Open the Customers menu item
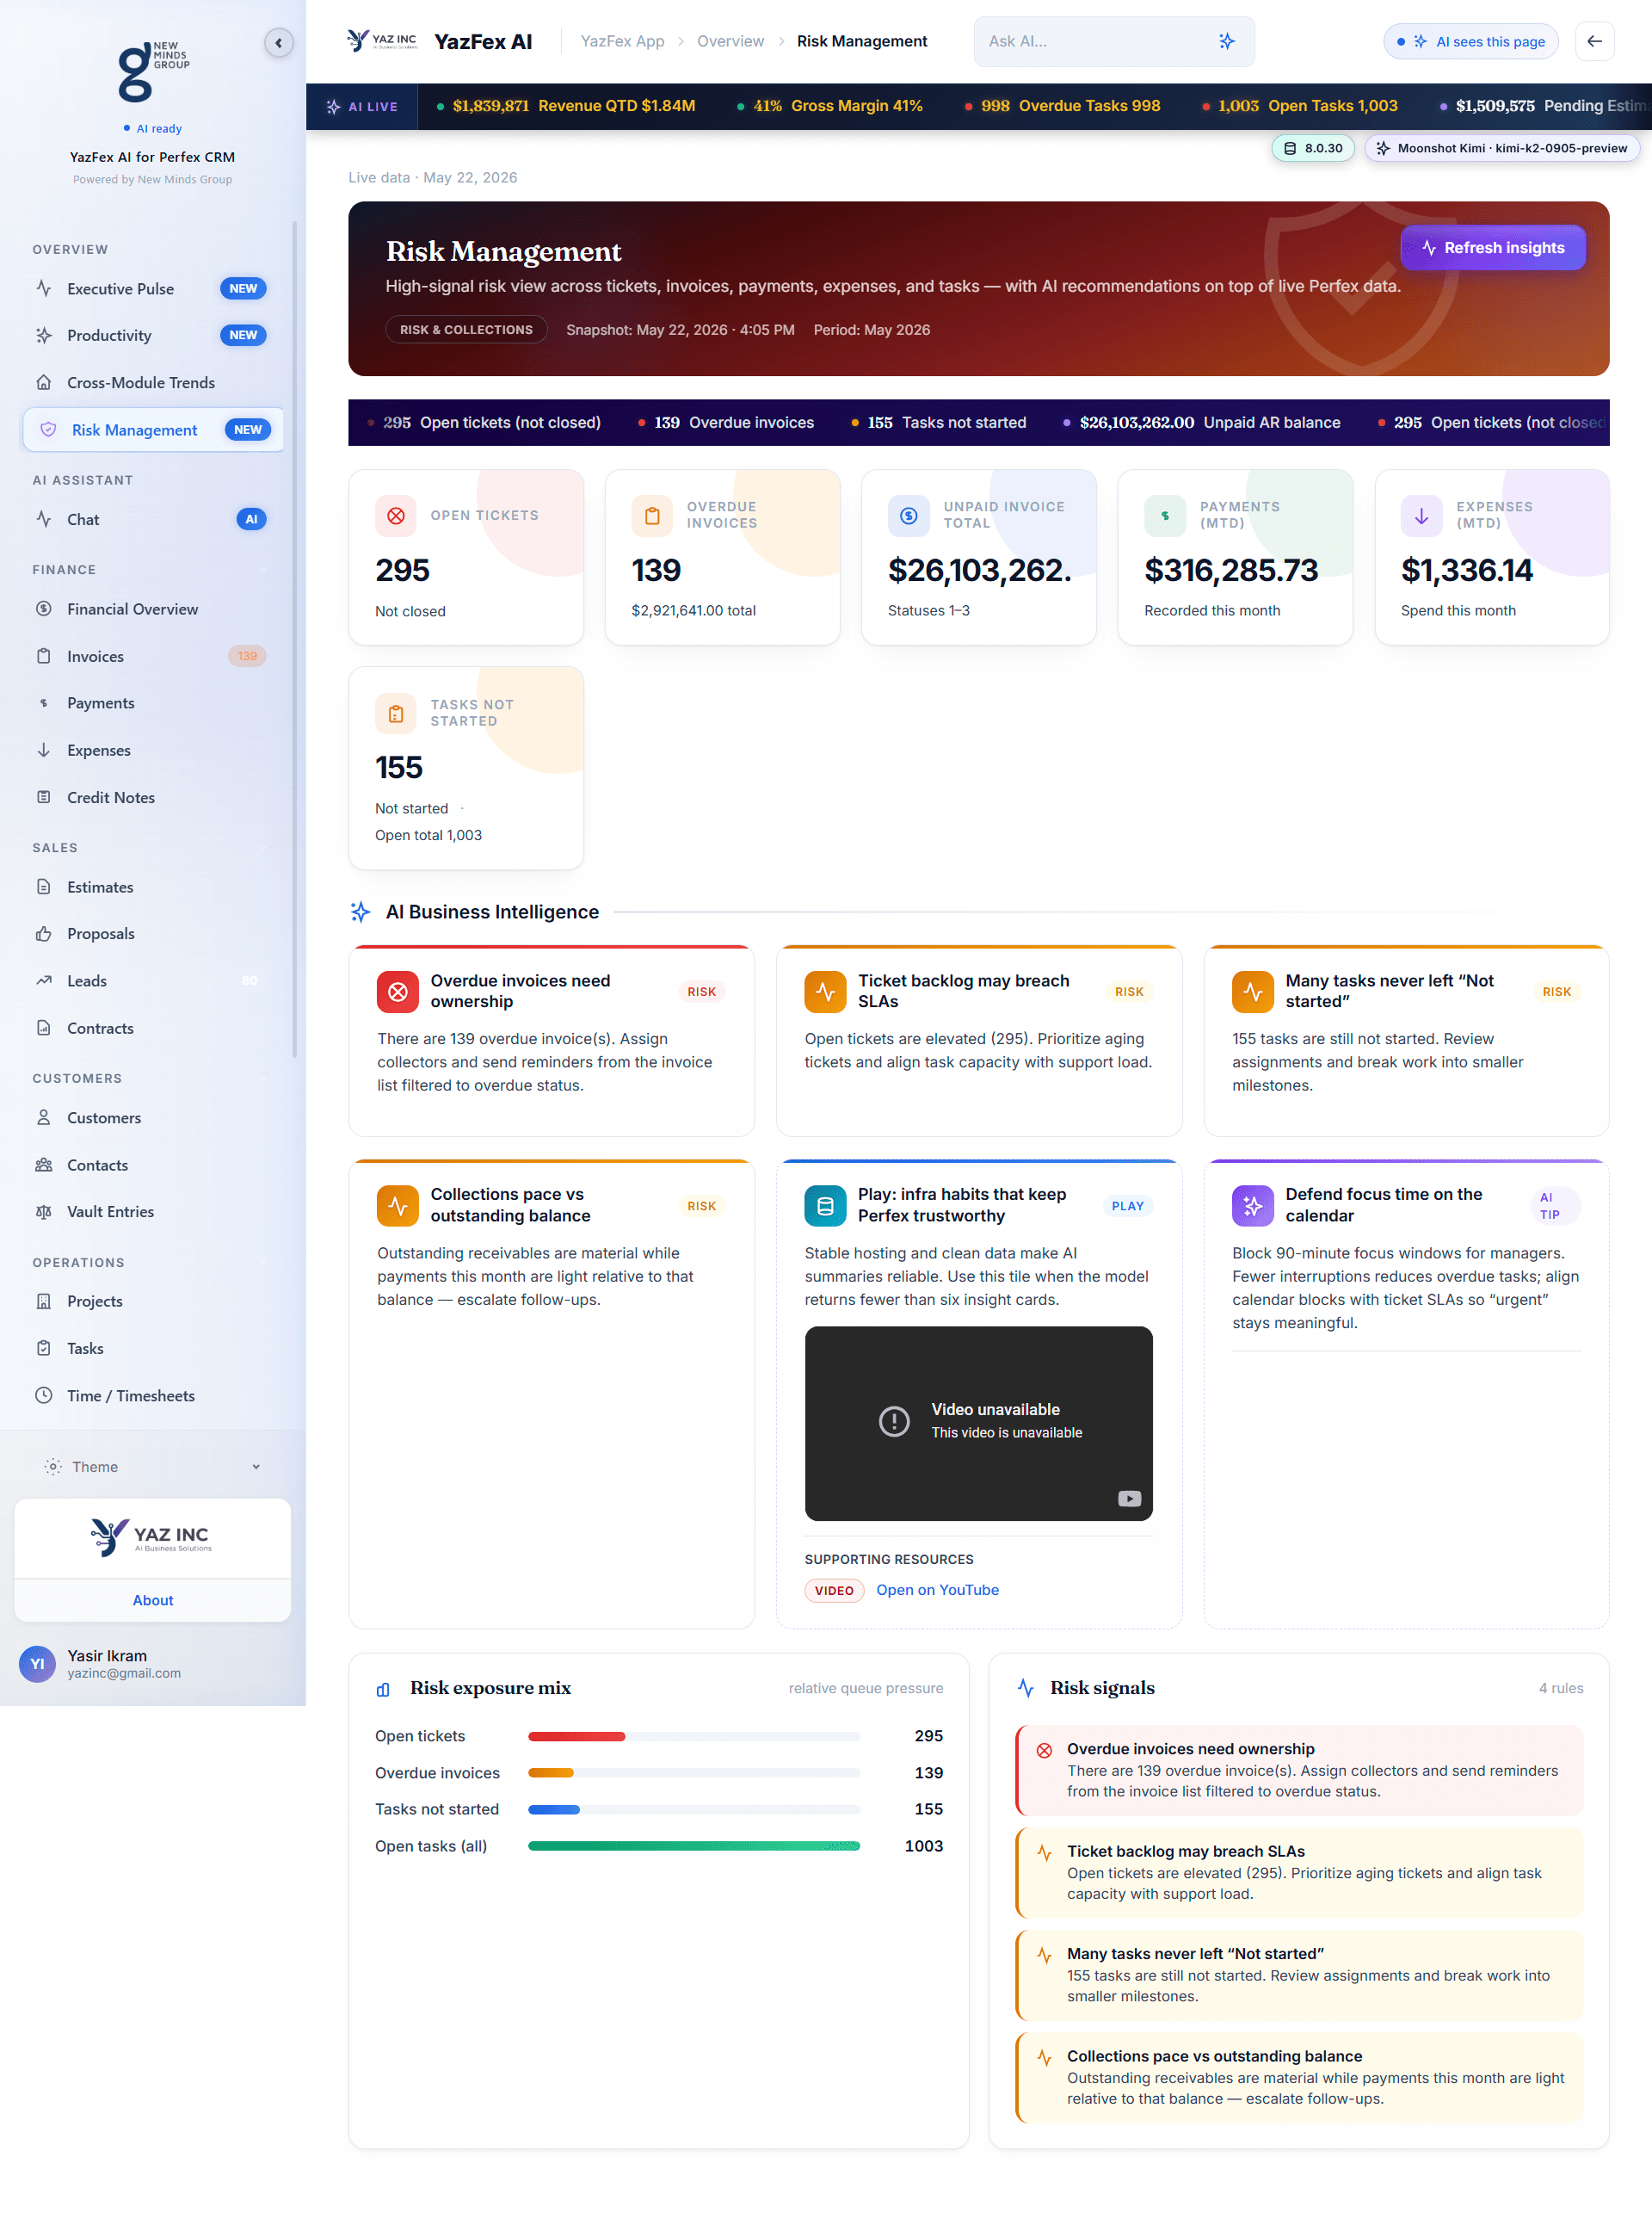This screenshot has width=1652, height=2238. [153, 1117]
